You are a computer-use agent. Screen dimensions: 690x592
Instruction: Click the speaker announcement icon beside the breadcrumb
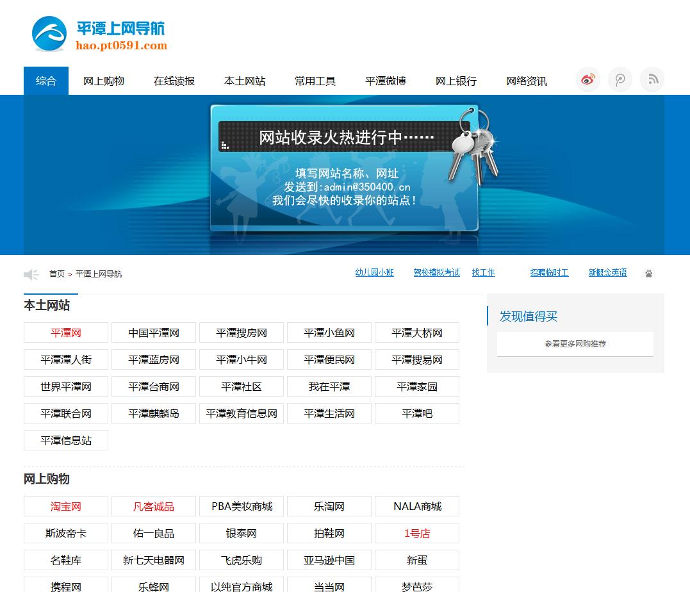[x=31, y=274]
